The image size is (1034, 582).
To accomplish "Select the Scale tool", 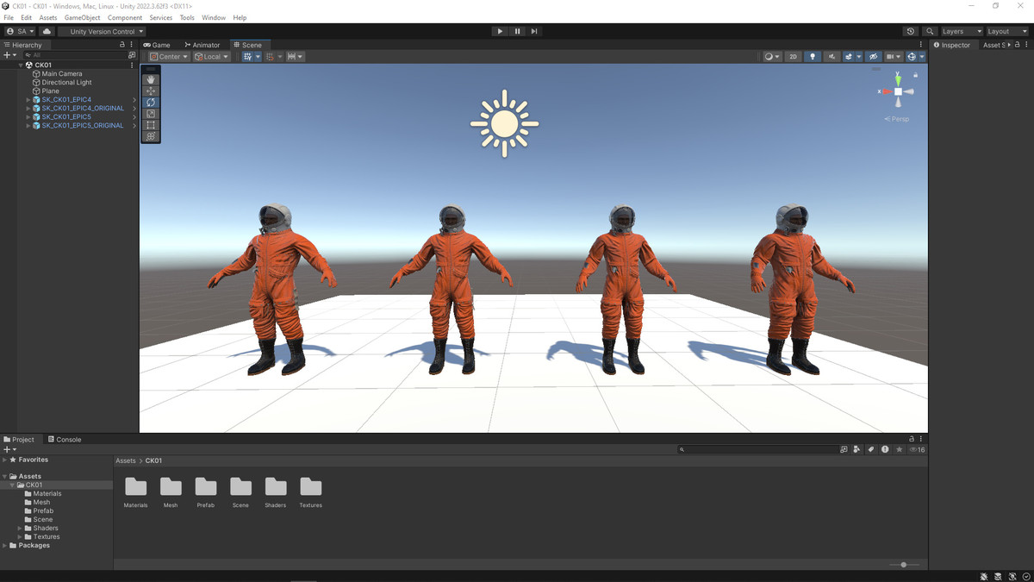I will click(x=151, y=114).
